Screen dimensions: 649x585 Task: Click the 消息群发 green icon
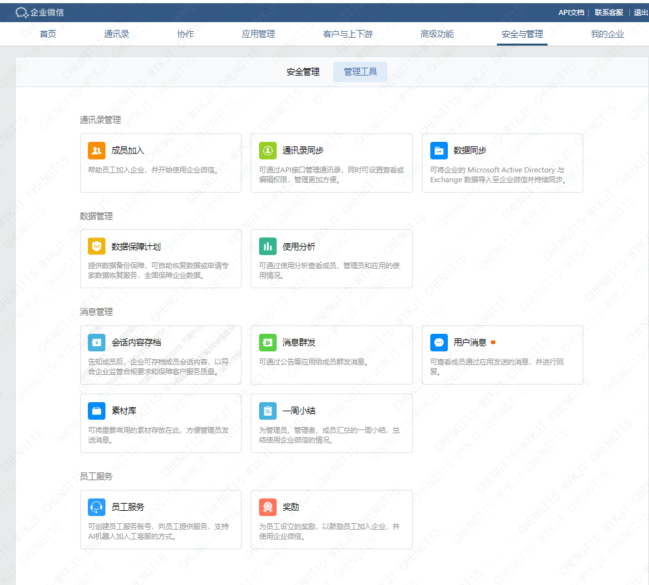[x=268, y=342]
